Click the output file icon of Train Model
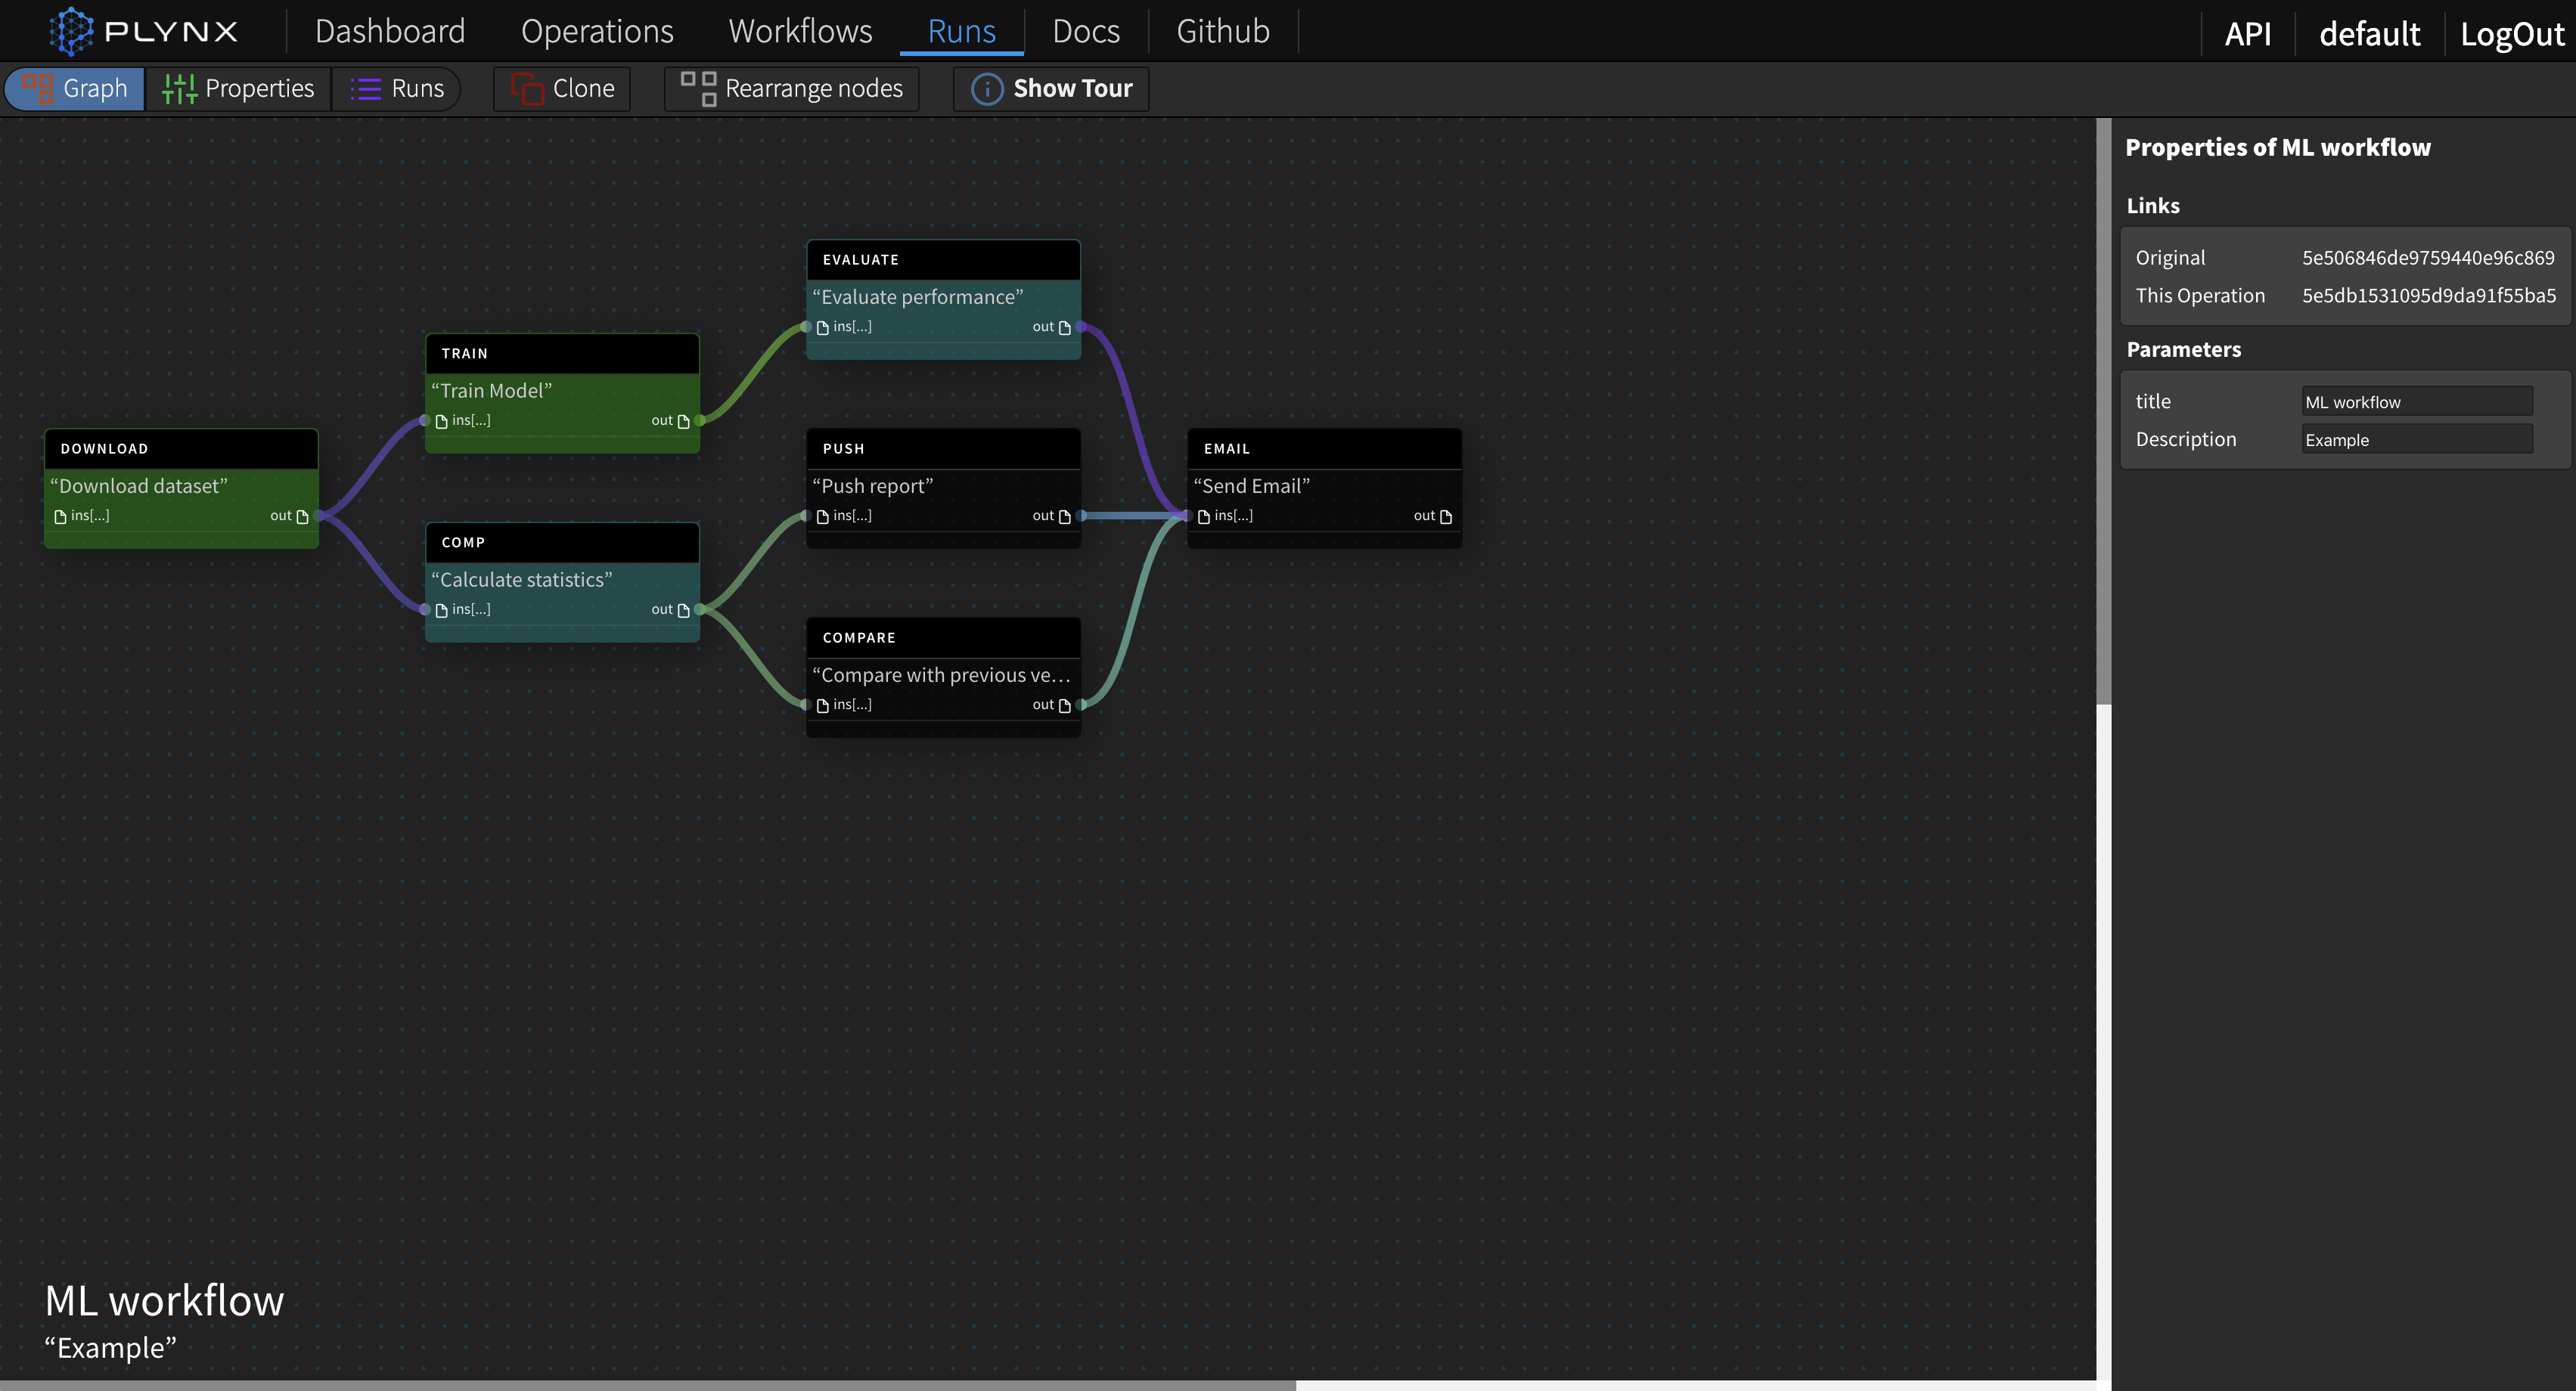Screen dimensions: 2576x1391 [683, 422]
